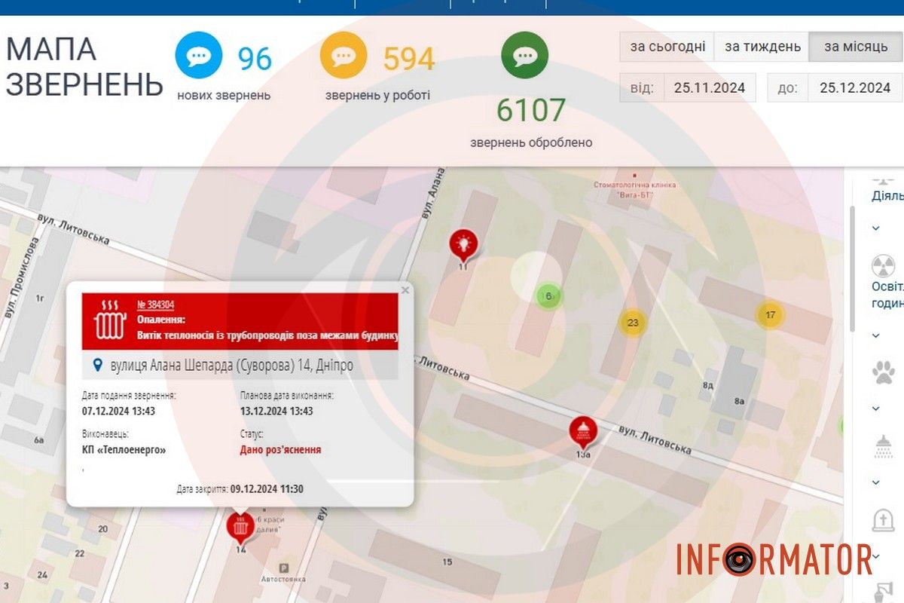Screen dimensions: 904x603
Task: Select the 'за місяць' period tab
Action: [856, 47]
